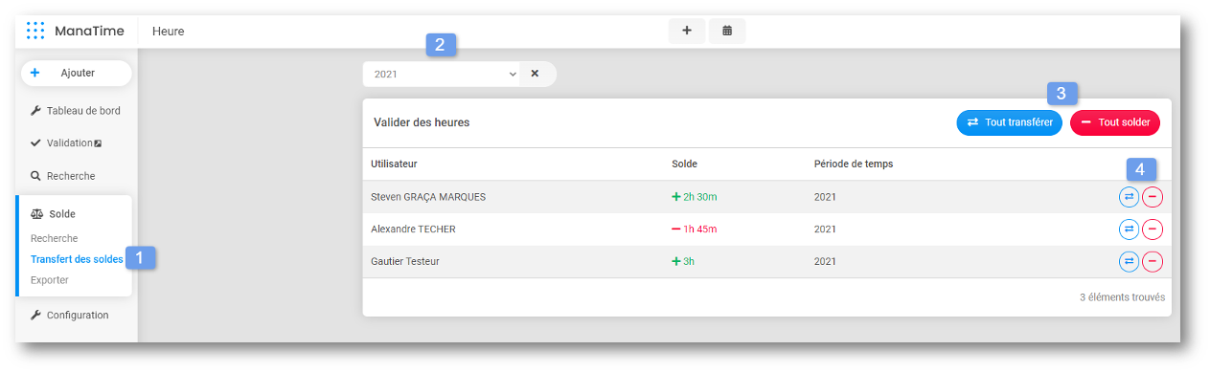1210x372 pixels.
Task: Clear the 2021 year filter
Action: (536, 74)
